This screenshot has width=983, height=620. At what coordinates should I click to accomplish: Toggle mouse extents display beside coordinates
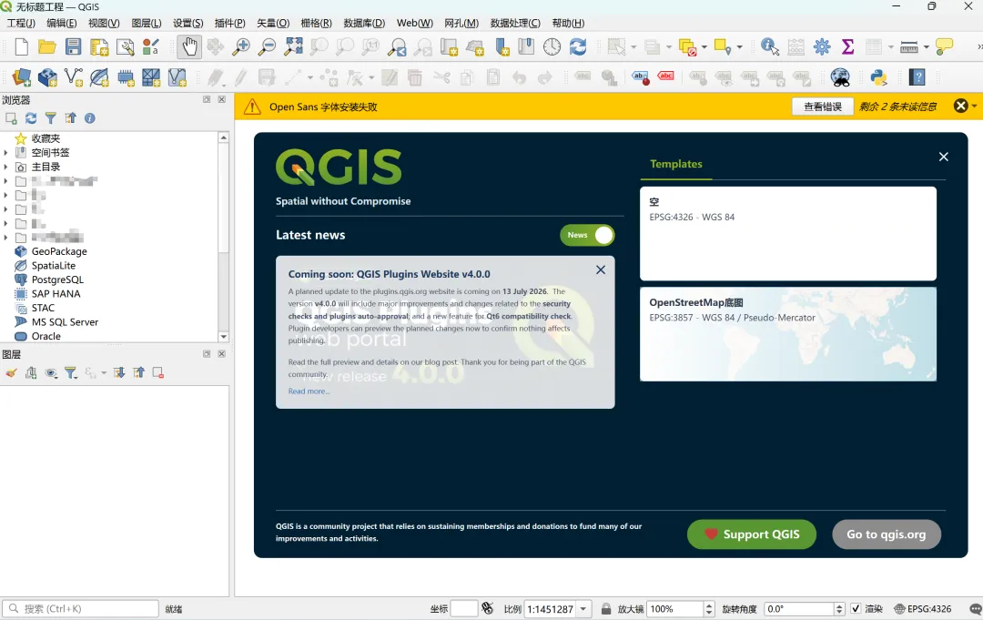point(488,608)
